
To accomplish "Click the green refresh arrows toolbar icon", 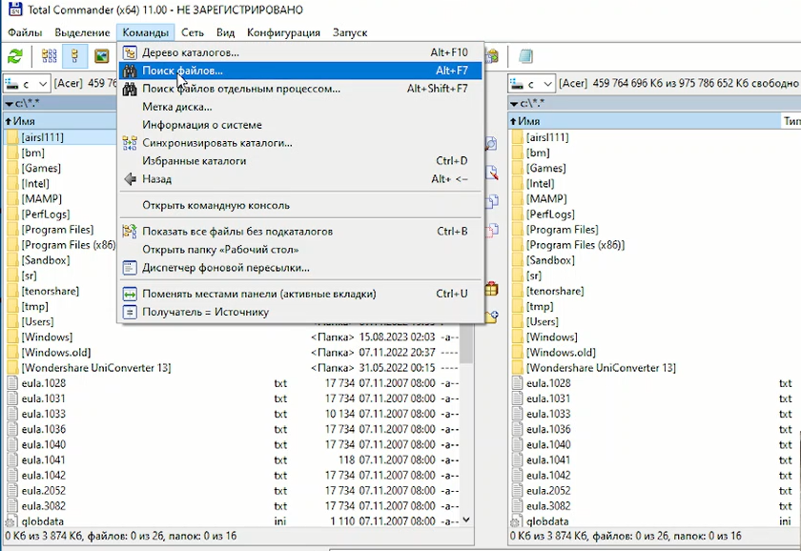I will [x=15, y=55].
